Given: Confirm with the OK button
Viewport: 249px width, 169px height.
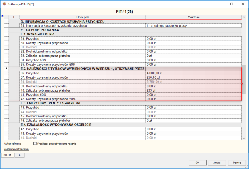Looking at the screenshot, I should 197,163.
